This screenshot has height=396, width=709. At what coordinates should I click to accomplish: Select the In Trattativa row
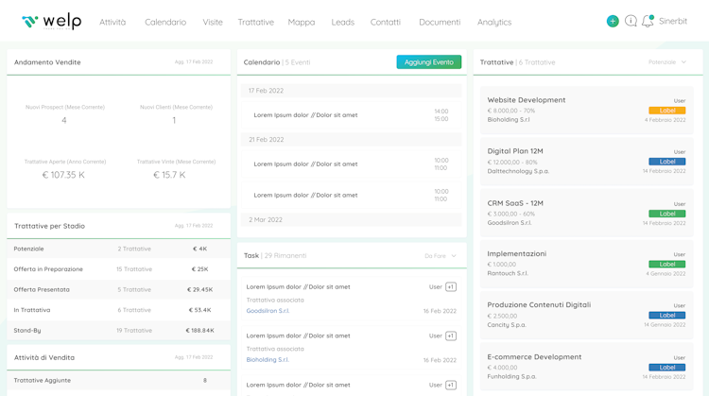pos(118,310)
